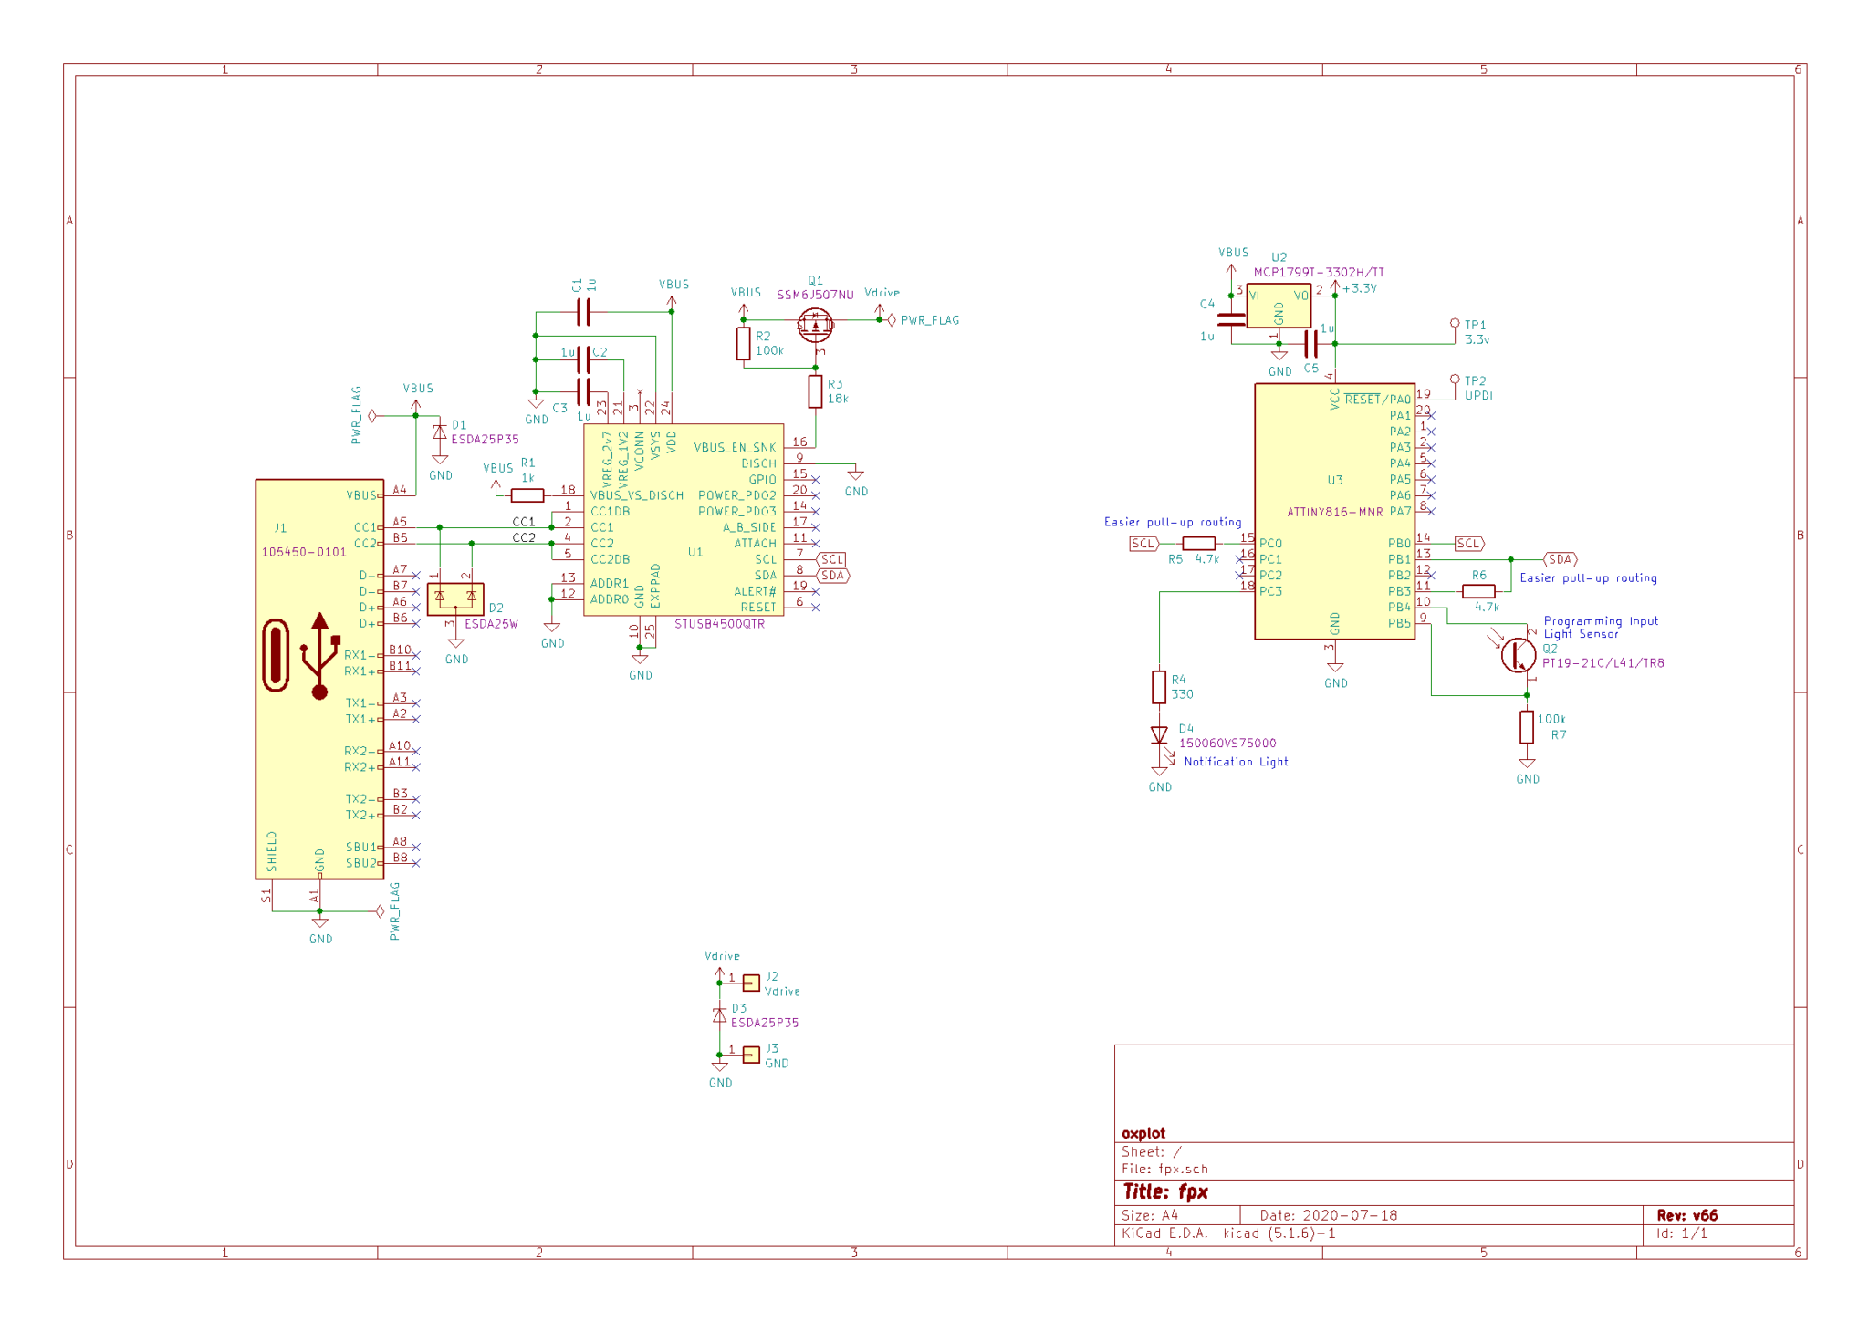The width and height of the screenshot is (1869, 1321).
Task: Click the TP2 UPDI test point
Action: (1455, 380)
